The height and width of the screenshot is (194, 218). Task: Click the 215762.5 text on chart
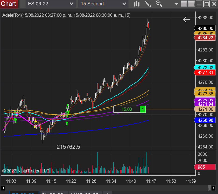(x=68, y=147)
